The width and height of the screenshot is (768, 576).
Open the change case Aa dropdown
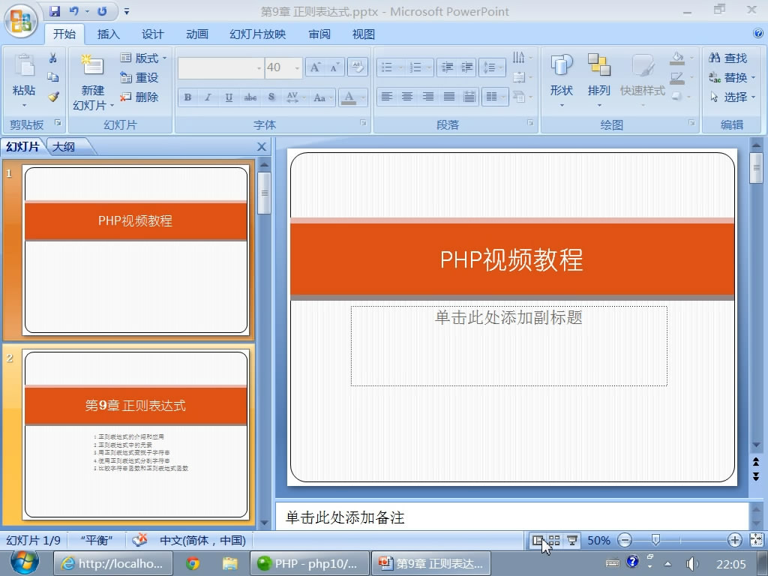pyautogui.click(x=322, y=97)
